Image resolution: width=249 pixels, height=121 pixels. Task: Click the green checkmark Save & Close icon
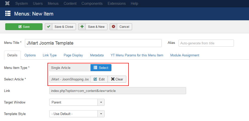coord(49,27)
